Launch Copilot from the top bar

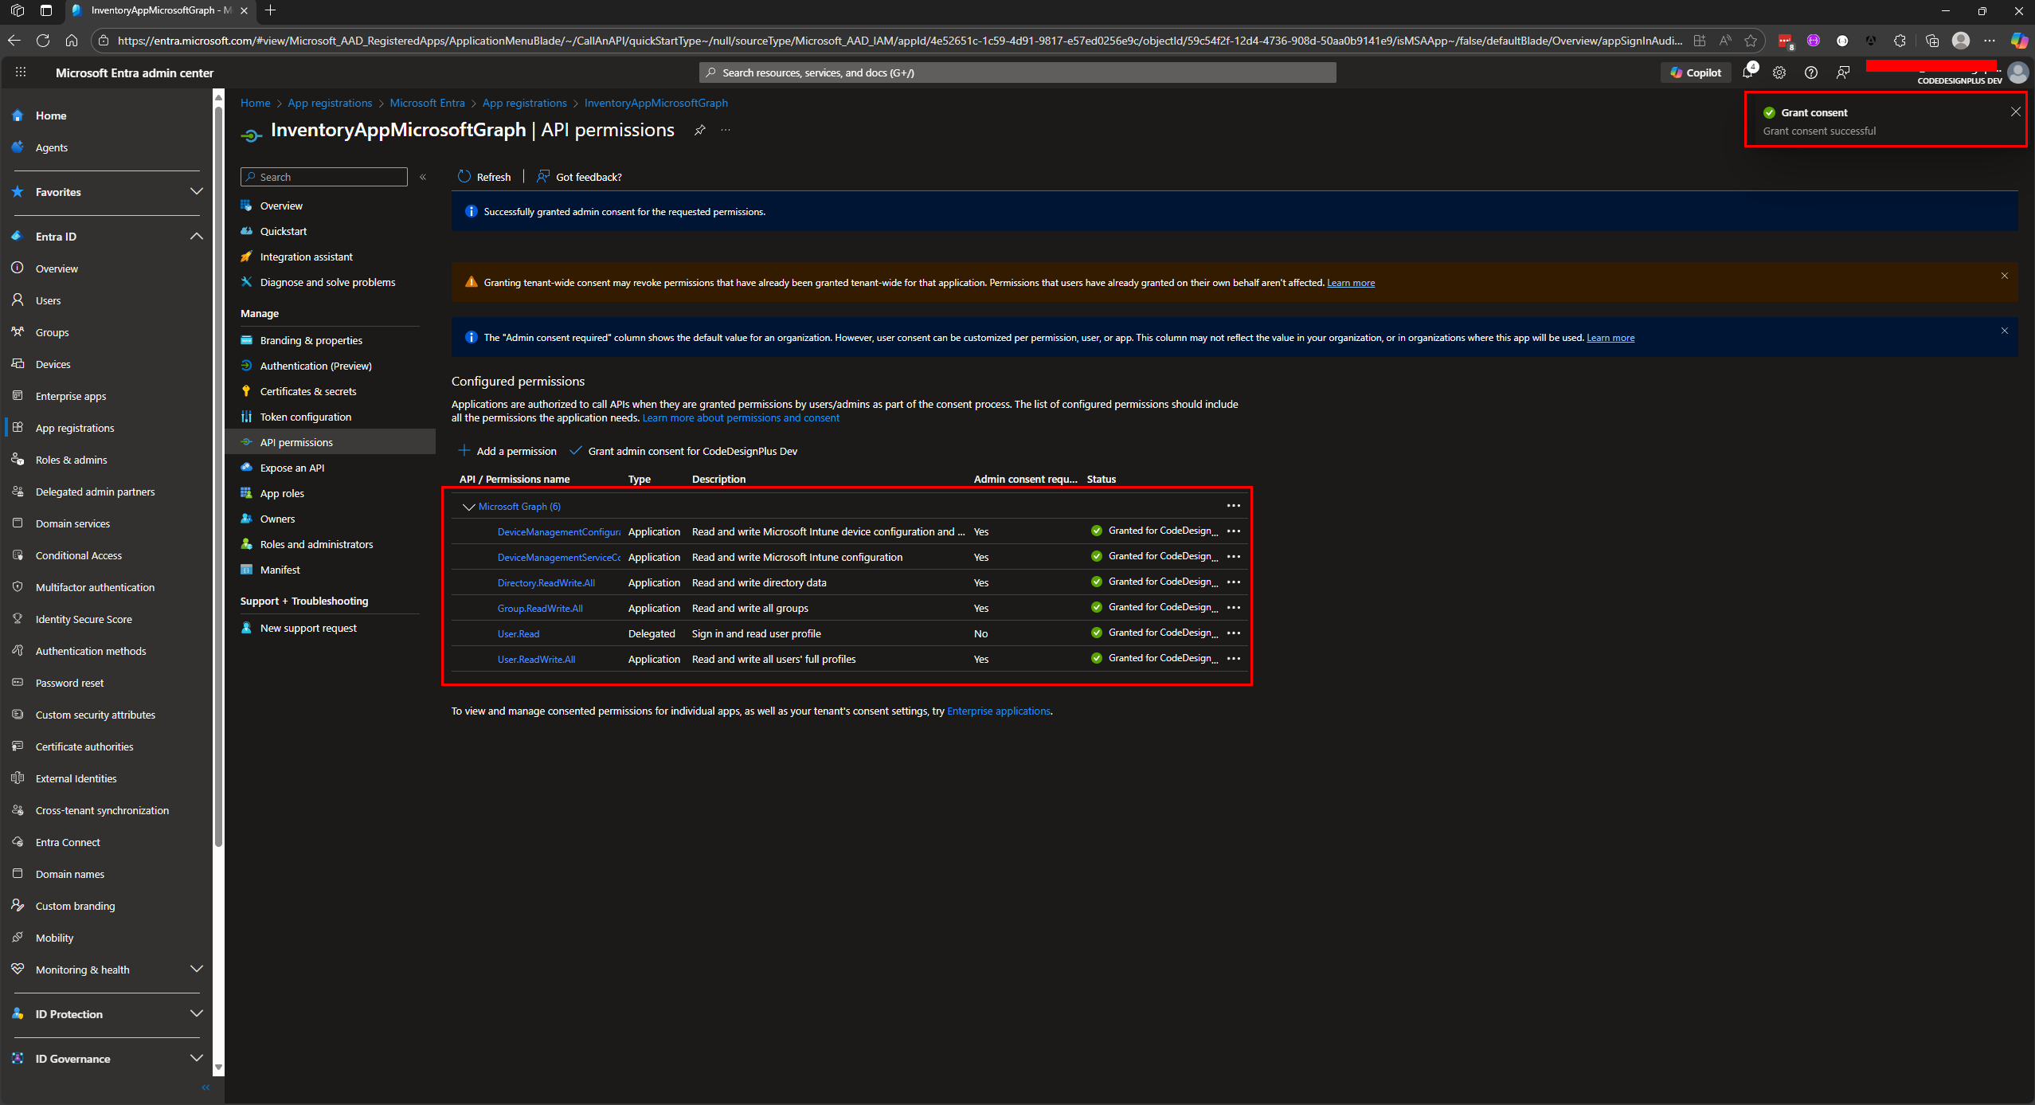[x=1696, y=72]
